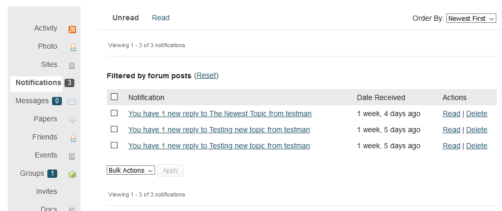Screen dimensions: 502x211
Task: Click the person icon next to Photo
Action: coord(73,48)
